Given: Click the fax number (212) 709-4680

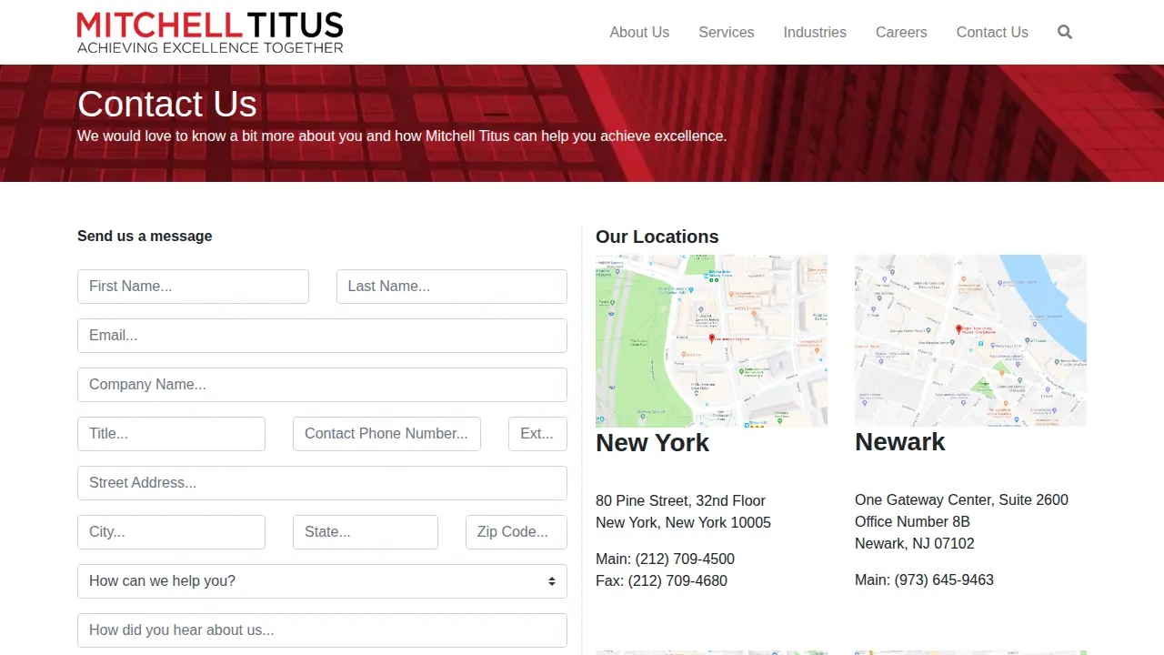Looking at the screenshot, I should tap(677, 580).
